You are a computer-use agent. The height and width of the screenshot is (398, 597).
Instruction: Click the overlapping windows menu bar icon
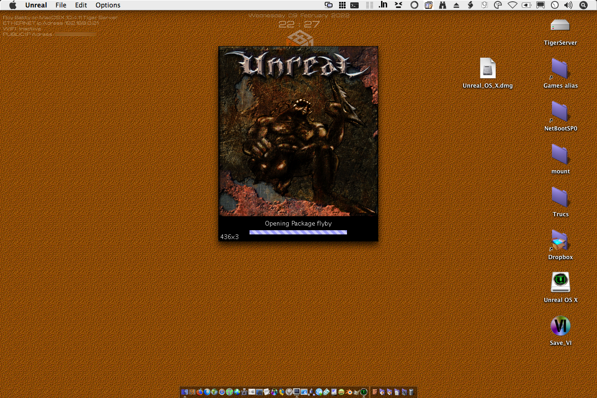(x=329, y=5)
